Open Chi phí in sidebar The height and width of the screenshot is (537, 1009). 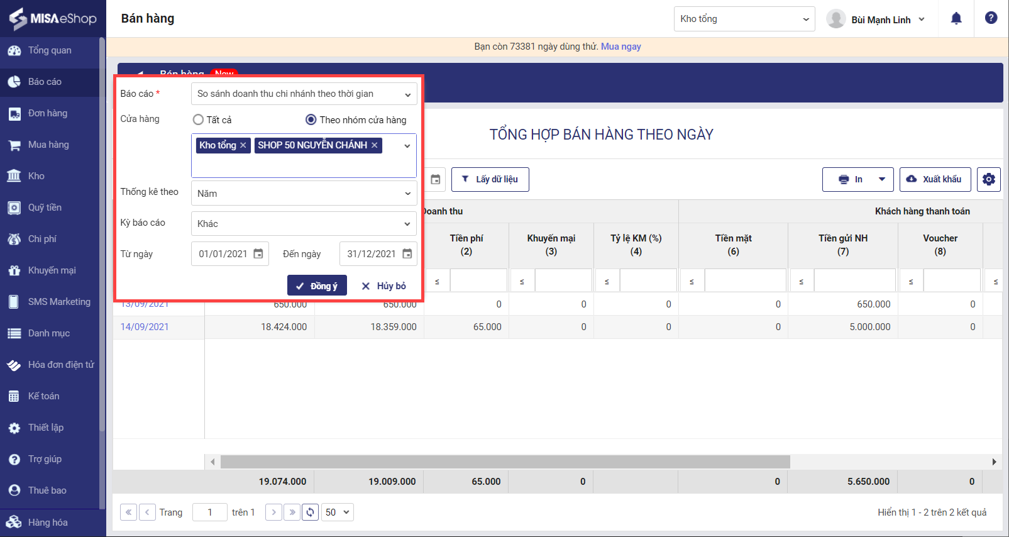pyautogui.click(x=50, y=239)
